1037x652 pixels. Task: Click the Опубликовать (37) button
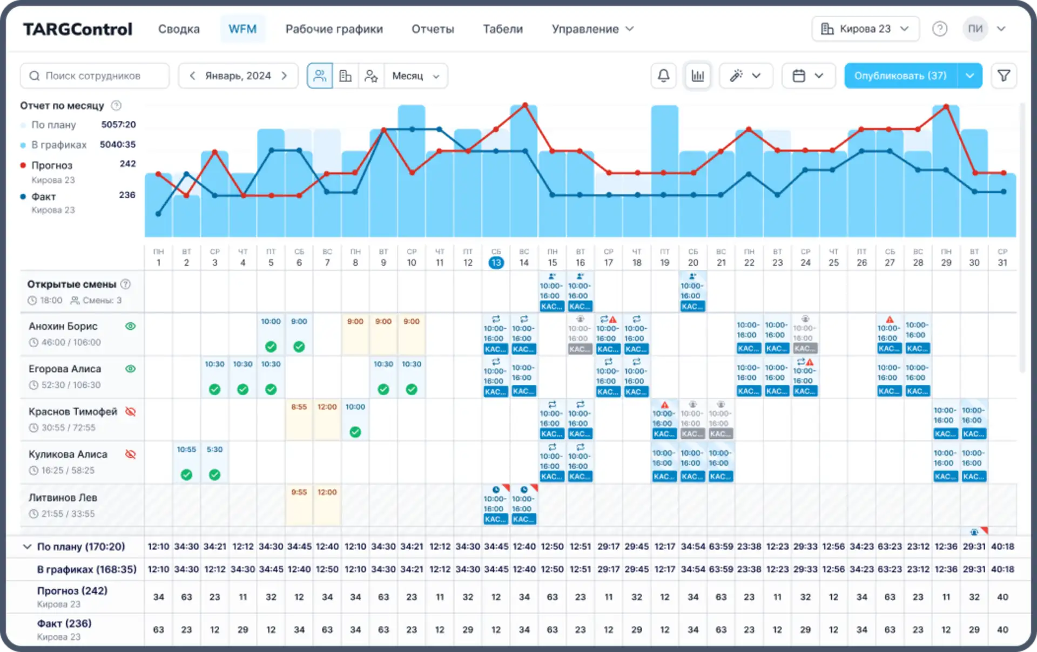click(x=900, y=76)
